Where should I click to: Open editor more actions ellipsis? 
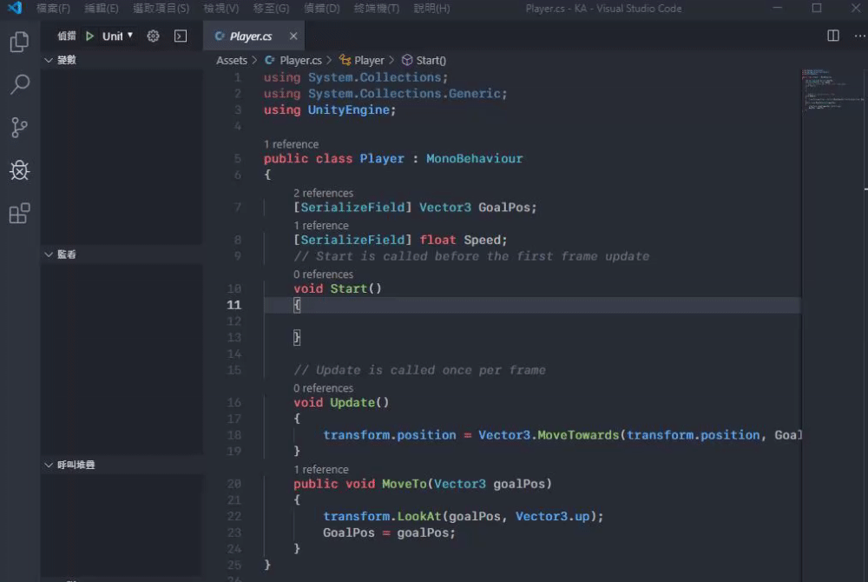859,36
